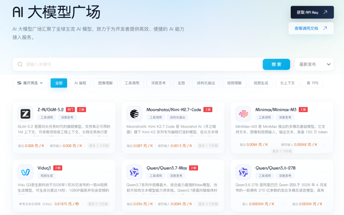Open the Viduq3 model title
The image size is (344, 215).
(44, 168)
